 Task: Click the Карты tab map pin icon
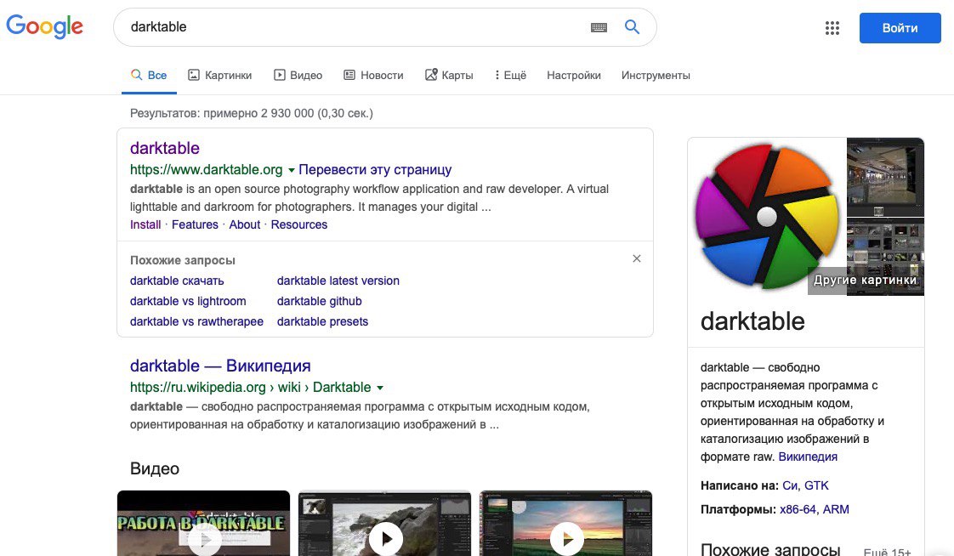pos(431,74)
